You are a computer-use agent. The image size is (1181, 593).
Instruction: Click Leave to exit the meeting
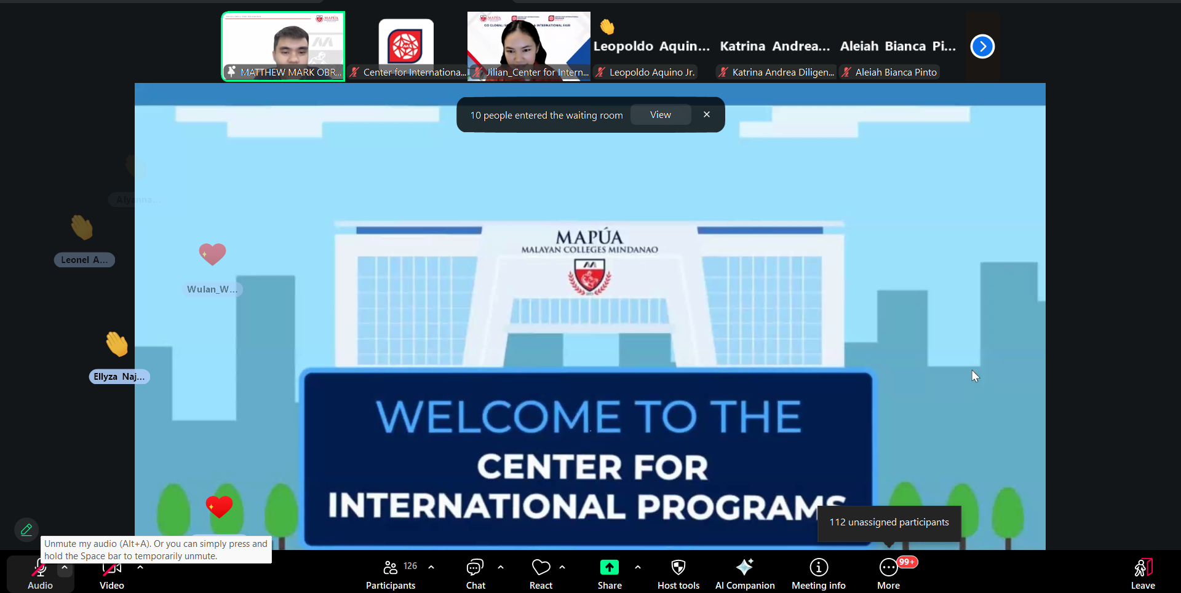1142,573
